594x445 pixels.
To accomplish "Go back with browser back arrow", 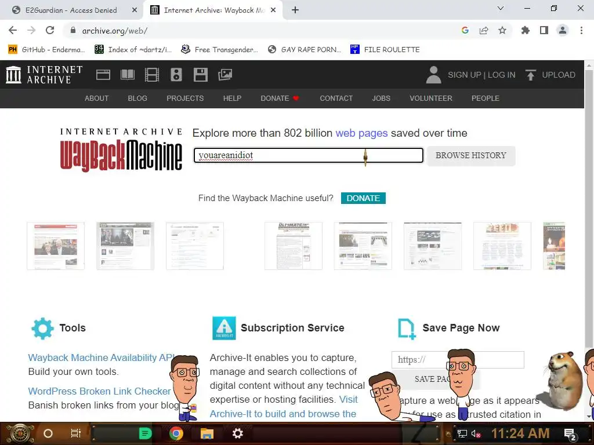I will pyautogui.click(x=13, y=30).
